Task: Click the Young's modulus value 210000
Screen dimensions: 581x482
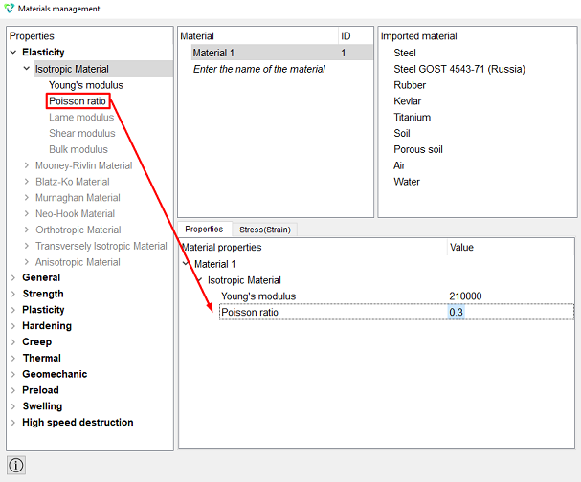Action: (x=465, y=296)
